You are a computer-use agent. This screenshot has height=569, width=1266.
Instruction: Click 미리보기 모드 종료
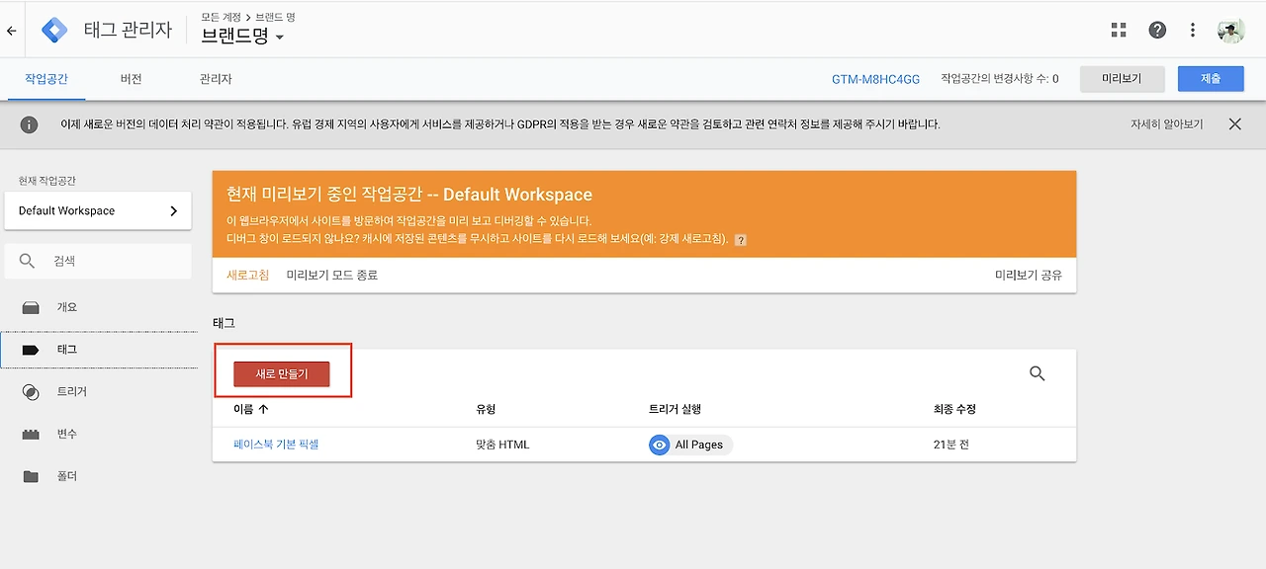(x=332, y=275)
